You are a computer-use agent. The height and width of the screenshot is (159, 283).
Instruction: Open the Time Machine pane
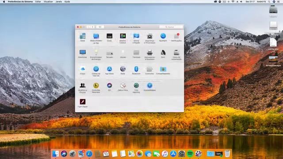tap(136, 88)
